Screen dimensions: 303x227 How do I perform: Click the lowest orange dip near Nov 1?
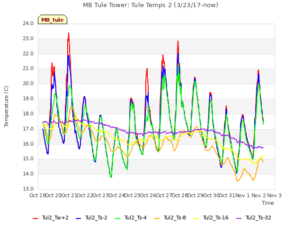238,181
